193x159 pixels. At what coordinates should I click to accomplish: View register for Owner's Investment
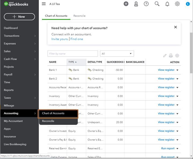(166, 131)
